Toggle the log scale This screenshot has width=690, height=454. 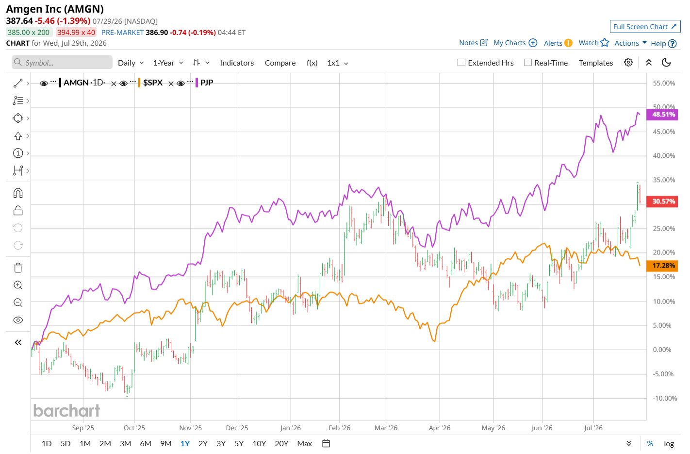coord(669,443)
